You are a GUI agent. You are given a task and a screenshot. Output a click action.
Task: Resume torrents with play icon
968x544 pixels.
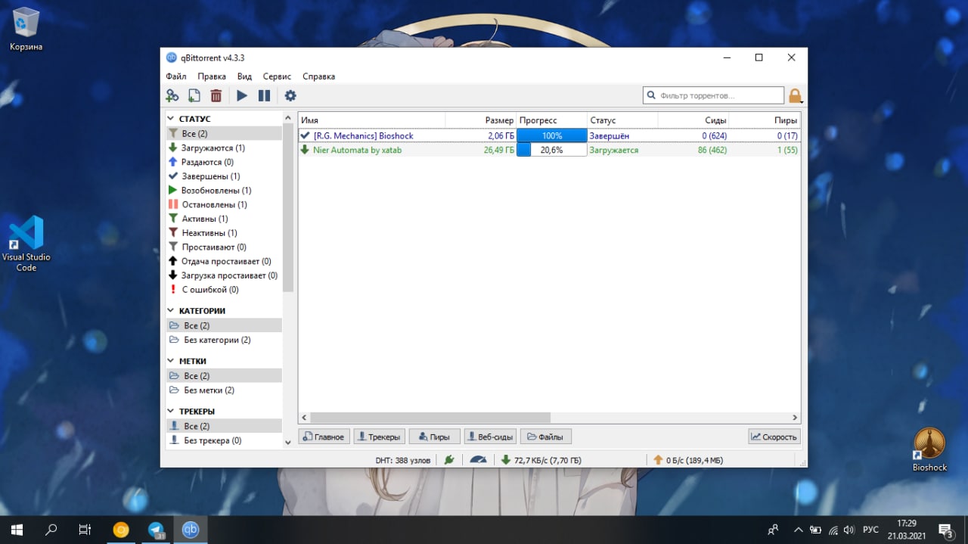[242, 95]
